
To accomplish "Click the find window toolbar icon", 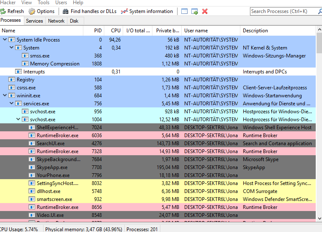I will pyautogui.click(x=184, y=11).
